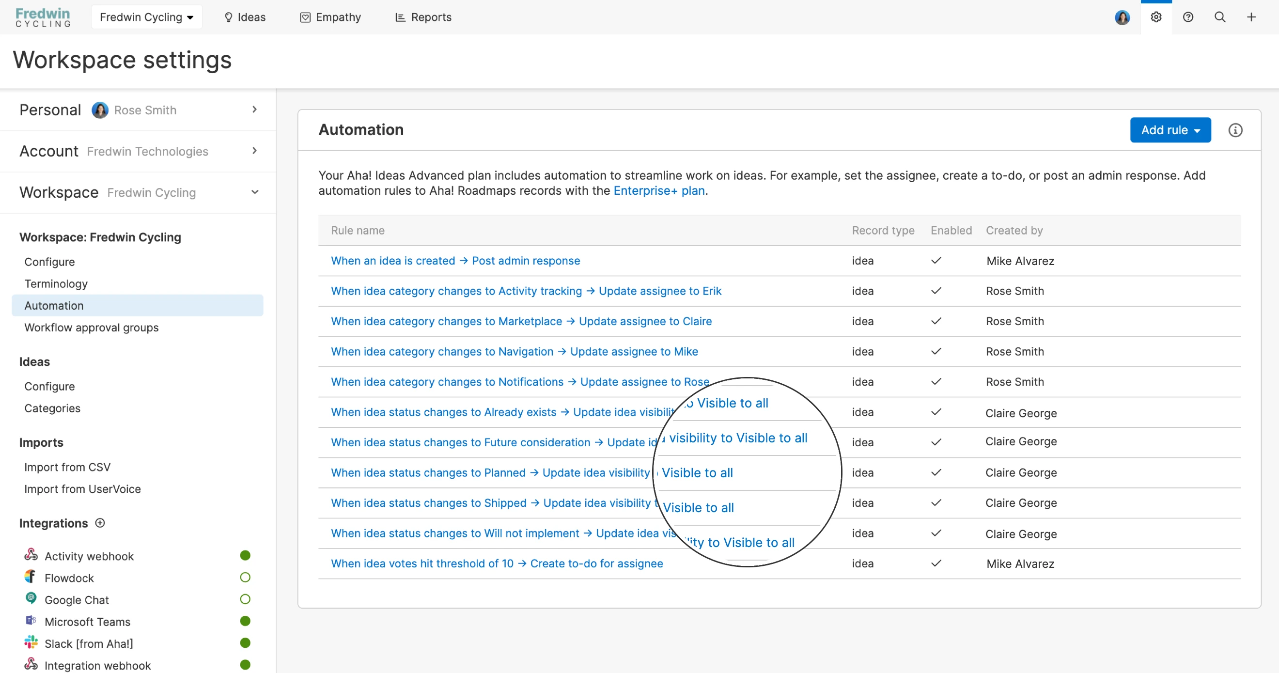Screen dimensions: 1279x673
Task: Open the Slack [from Aha!] integration
Action: point(88,644)
